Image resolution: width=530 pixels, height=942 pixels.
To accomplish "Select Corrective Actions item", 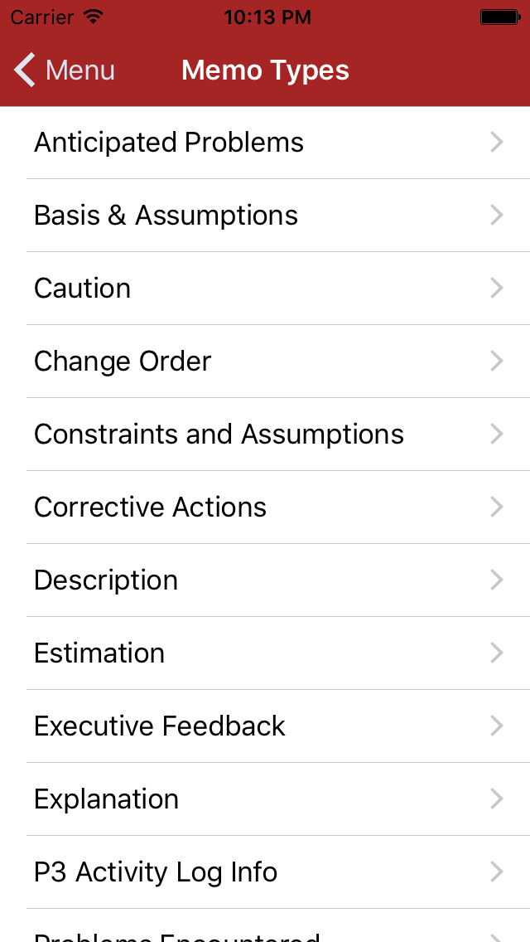I will (x=150, y=507).
